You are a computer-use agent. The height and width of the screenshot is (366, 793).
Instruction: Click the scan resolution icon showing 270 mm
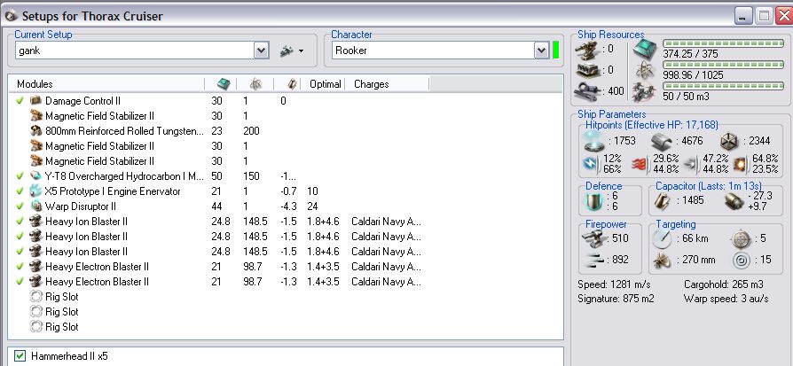[x=662, y=261]
